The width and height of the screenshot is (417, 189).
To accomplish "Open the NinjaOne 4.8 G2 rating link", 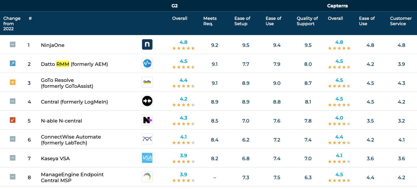I will click(x=183, y=42).
